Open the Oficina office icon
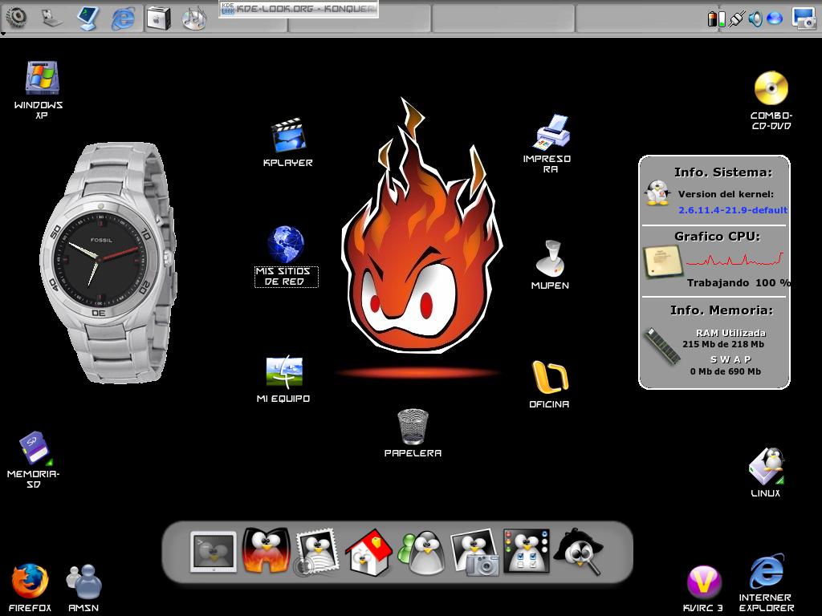The image size is (822, 616). (550, 377)
